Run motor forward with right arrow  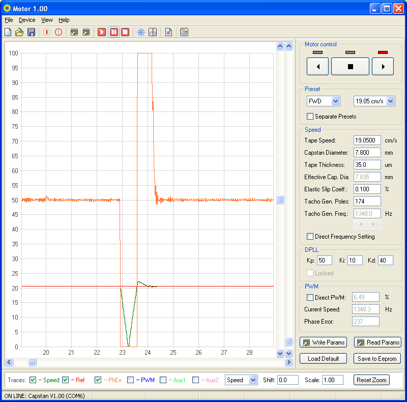(383, 67)
